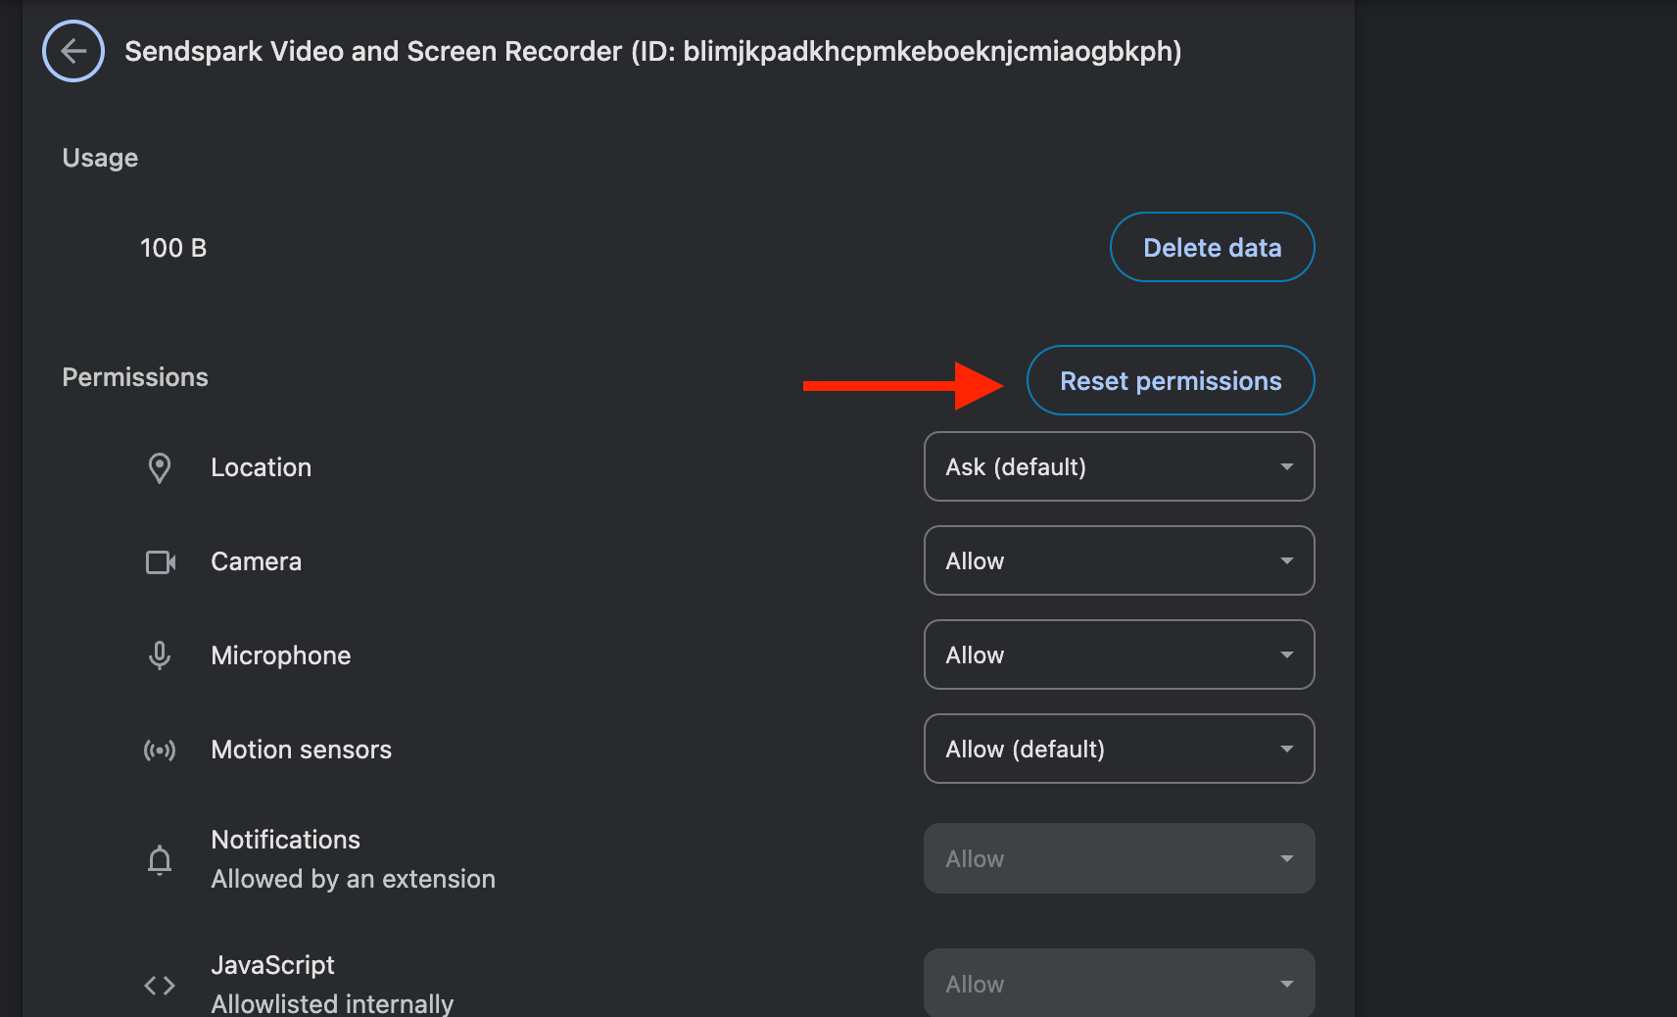Click the Microphone icon
1677x1017 pixels.
pyautogui.click(x=160, y=655)
